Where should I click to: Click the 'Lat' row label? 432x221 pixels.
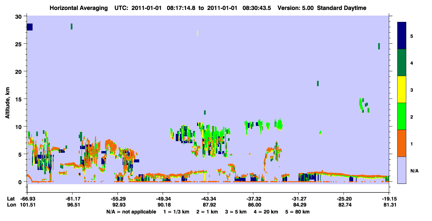[11, 199]
